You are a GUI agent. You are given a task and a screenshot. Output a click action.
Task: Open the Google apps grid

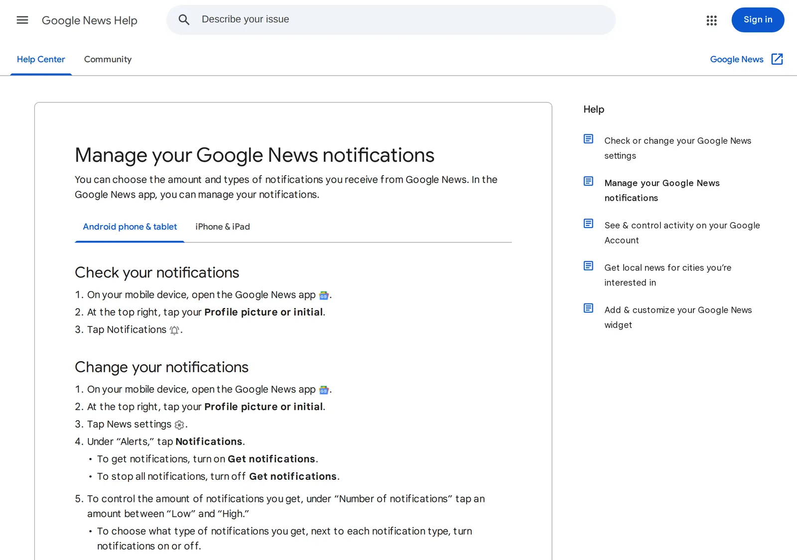coord(711,20)
